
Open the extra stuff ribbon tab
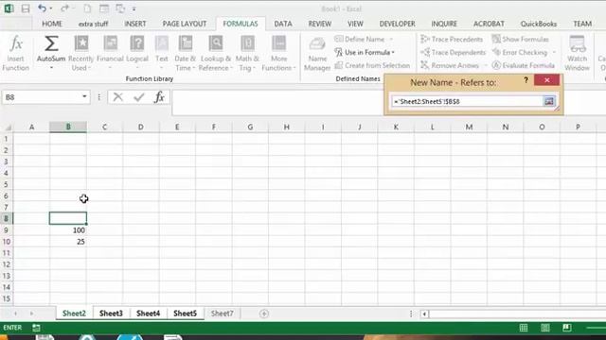coord(93,24)
